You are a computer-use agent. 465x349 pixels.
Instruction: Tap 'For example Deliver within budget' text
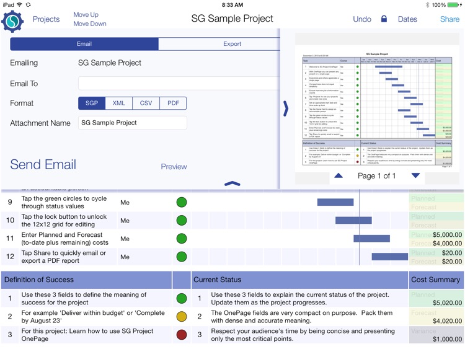point(93,317)
